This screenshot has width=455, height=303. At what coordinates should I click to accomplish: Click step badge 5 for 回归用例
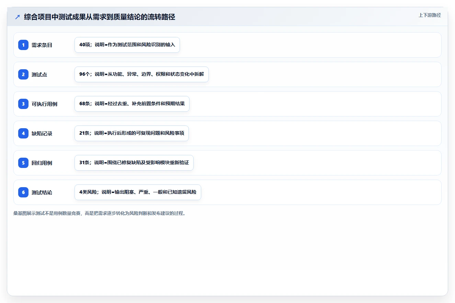point(23,163)
